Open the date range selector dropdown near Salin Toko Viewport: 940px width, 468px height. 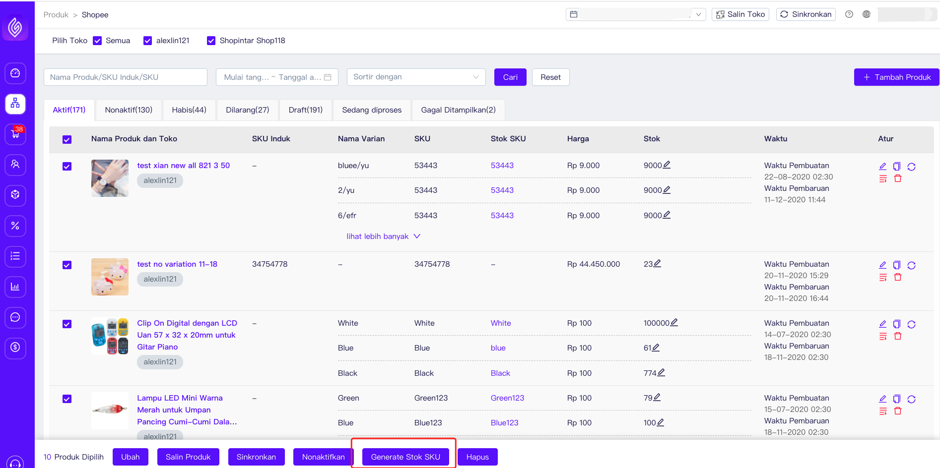699,14
